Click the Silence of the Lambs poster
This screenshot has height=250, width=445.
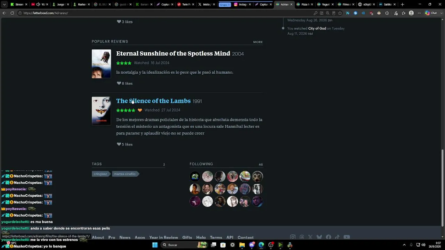pyautogui.click(x=101, y=111)
